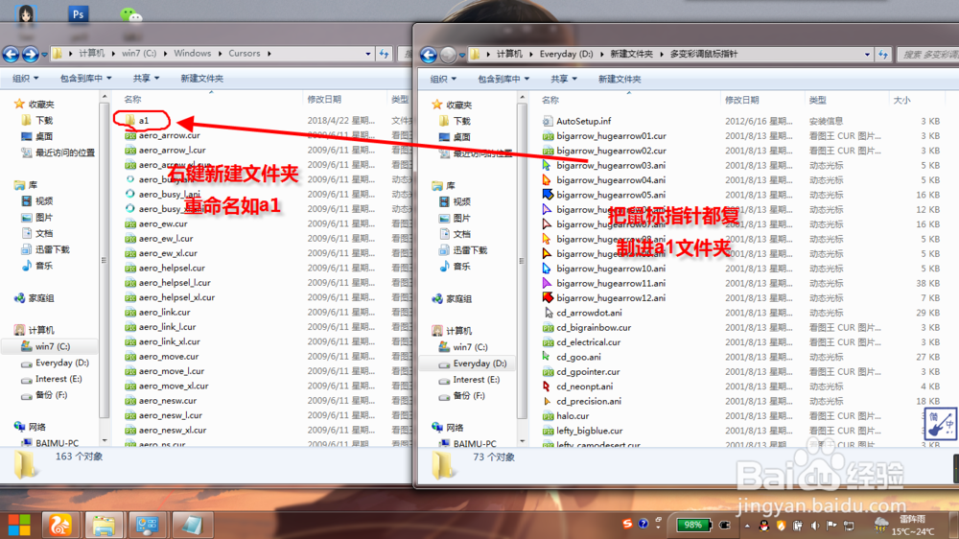Open the File Explorer taskbar icon
Viewport: 959px width, 539px height.
104,525
